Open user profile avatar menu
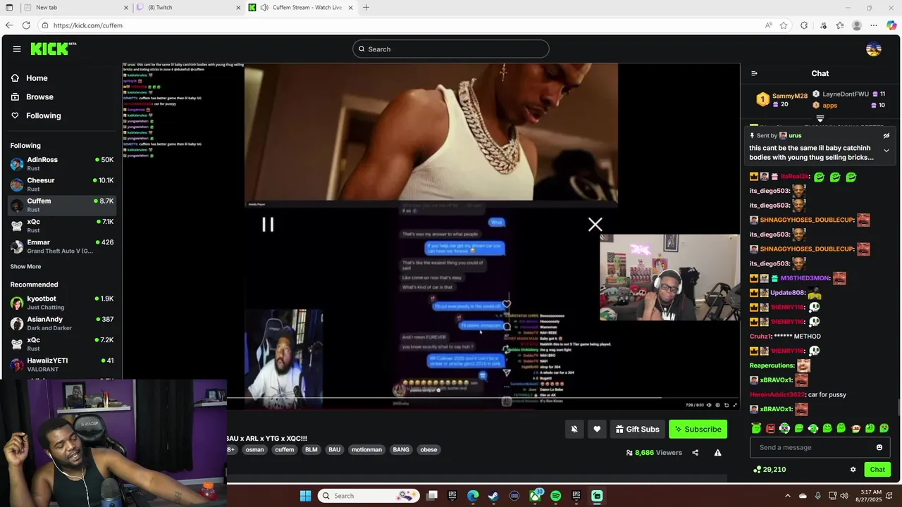 point(874,49)
